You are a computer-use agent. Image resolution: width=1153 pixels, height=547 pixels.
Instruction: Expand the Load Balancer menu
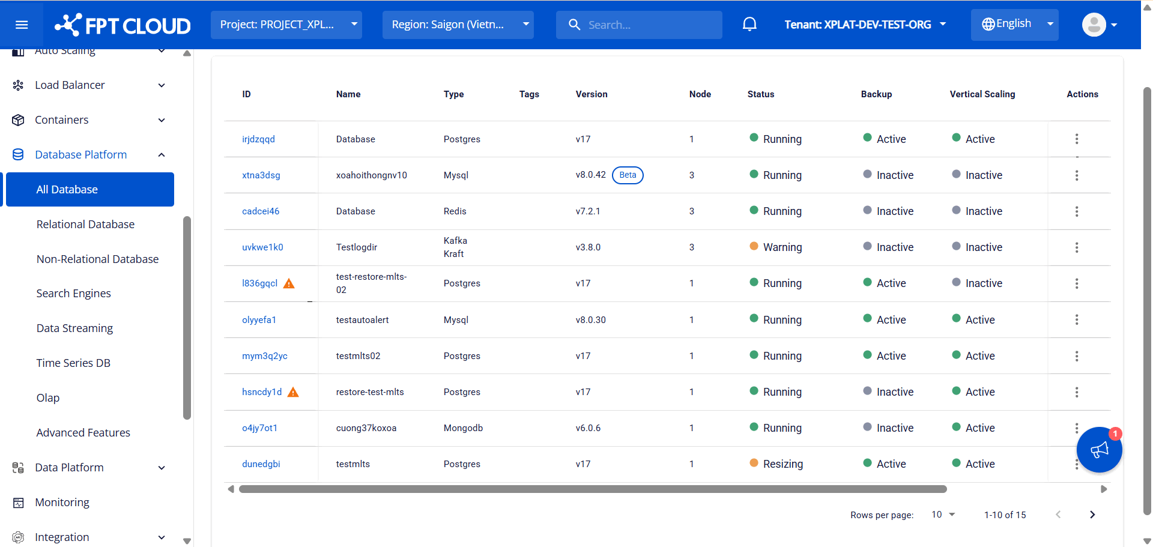(161, 85)
